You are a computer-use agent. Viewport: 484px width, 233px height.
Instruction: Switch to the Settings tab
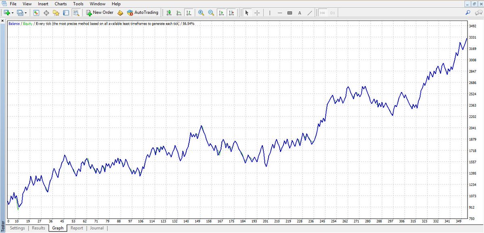17,228
